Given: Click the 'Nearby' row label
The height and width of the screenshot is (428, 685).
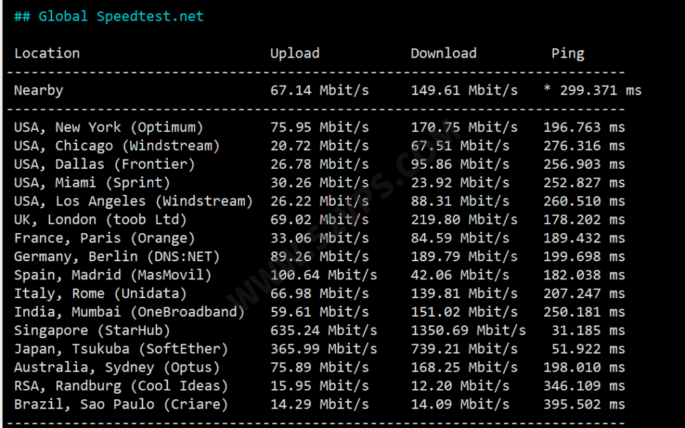Looking at the screenshot, I should [38, 90].
